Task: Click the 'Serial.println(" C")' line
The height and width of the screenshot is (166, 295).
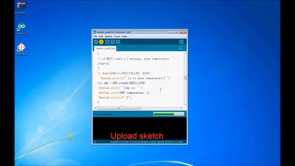Action: (116, 97)
